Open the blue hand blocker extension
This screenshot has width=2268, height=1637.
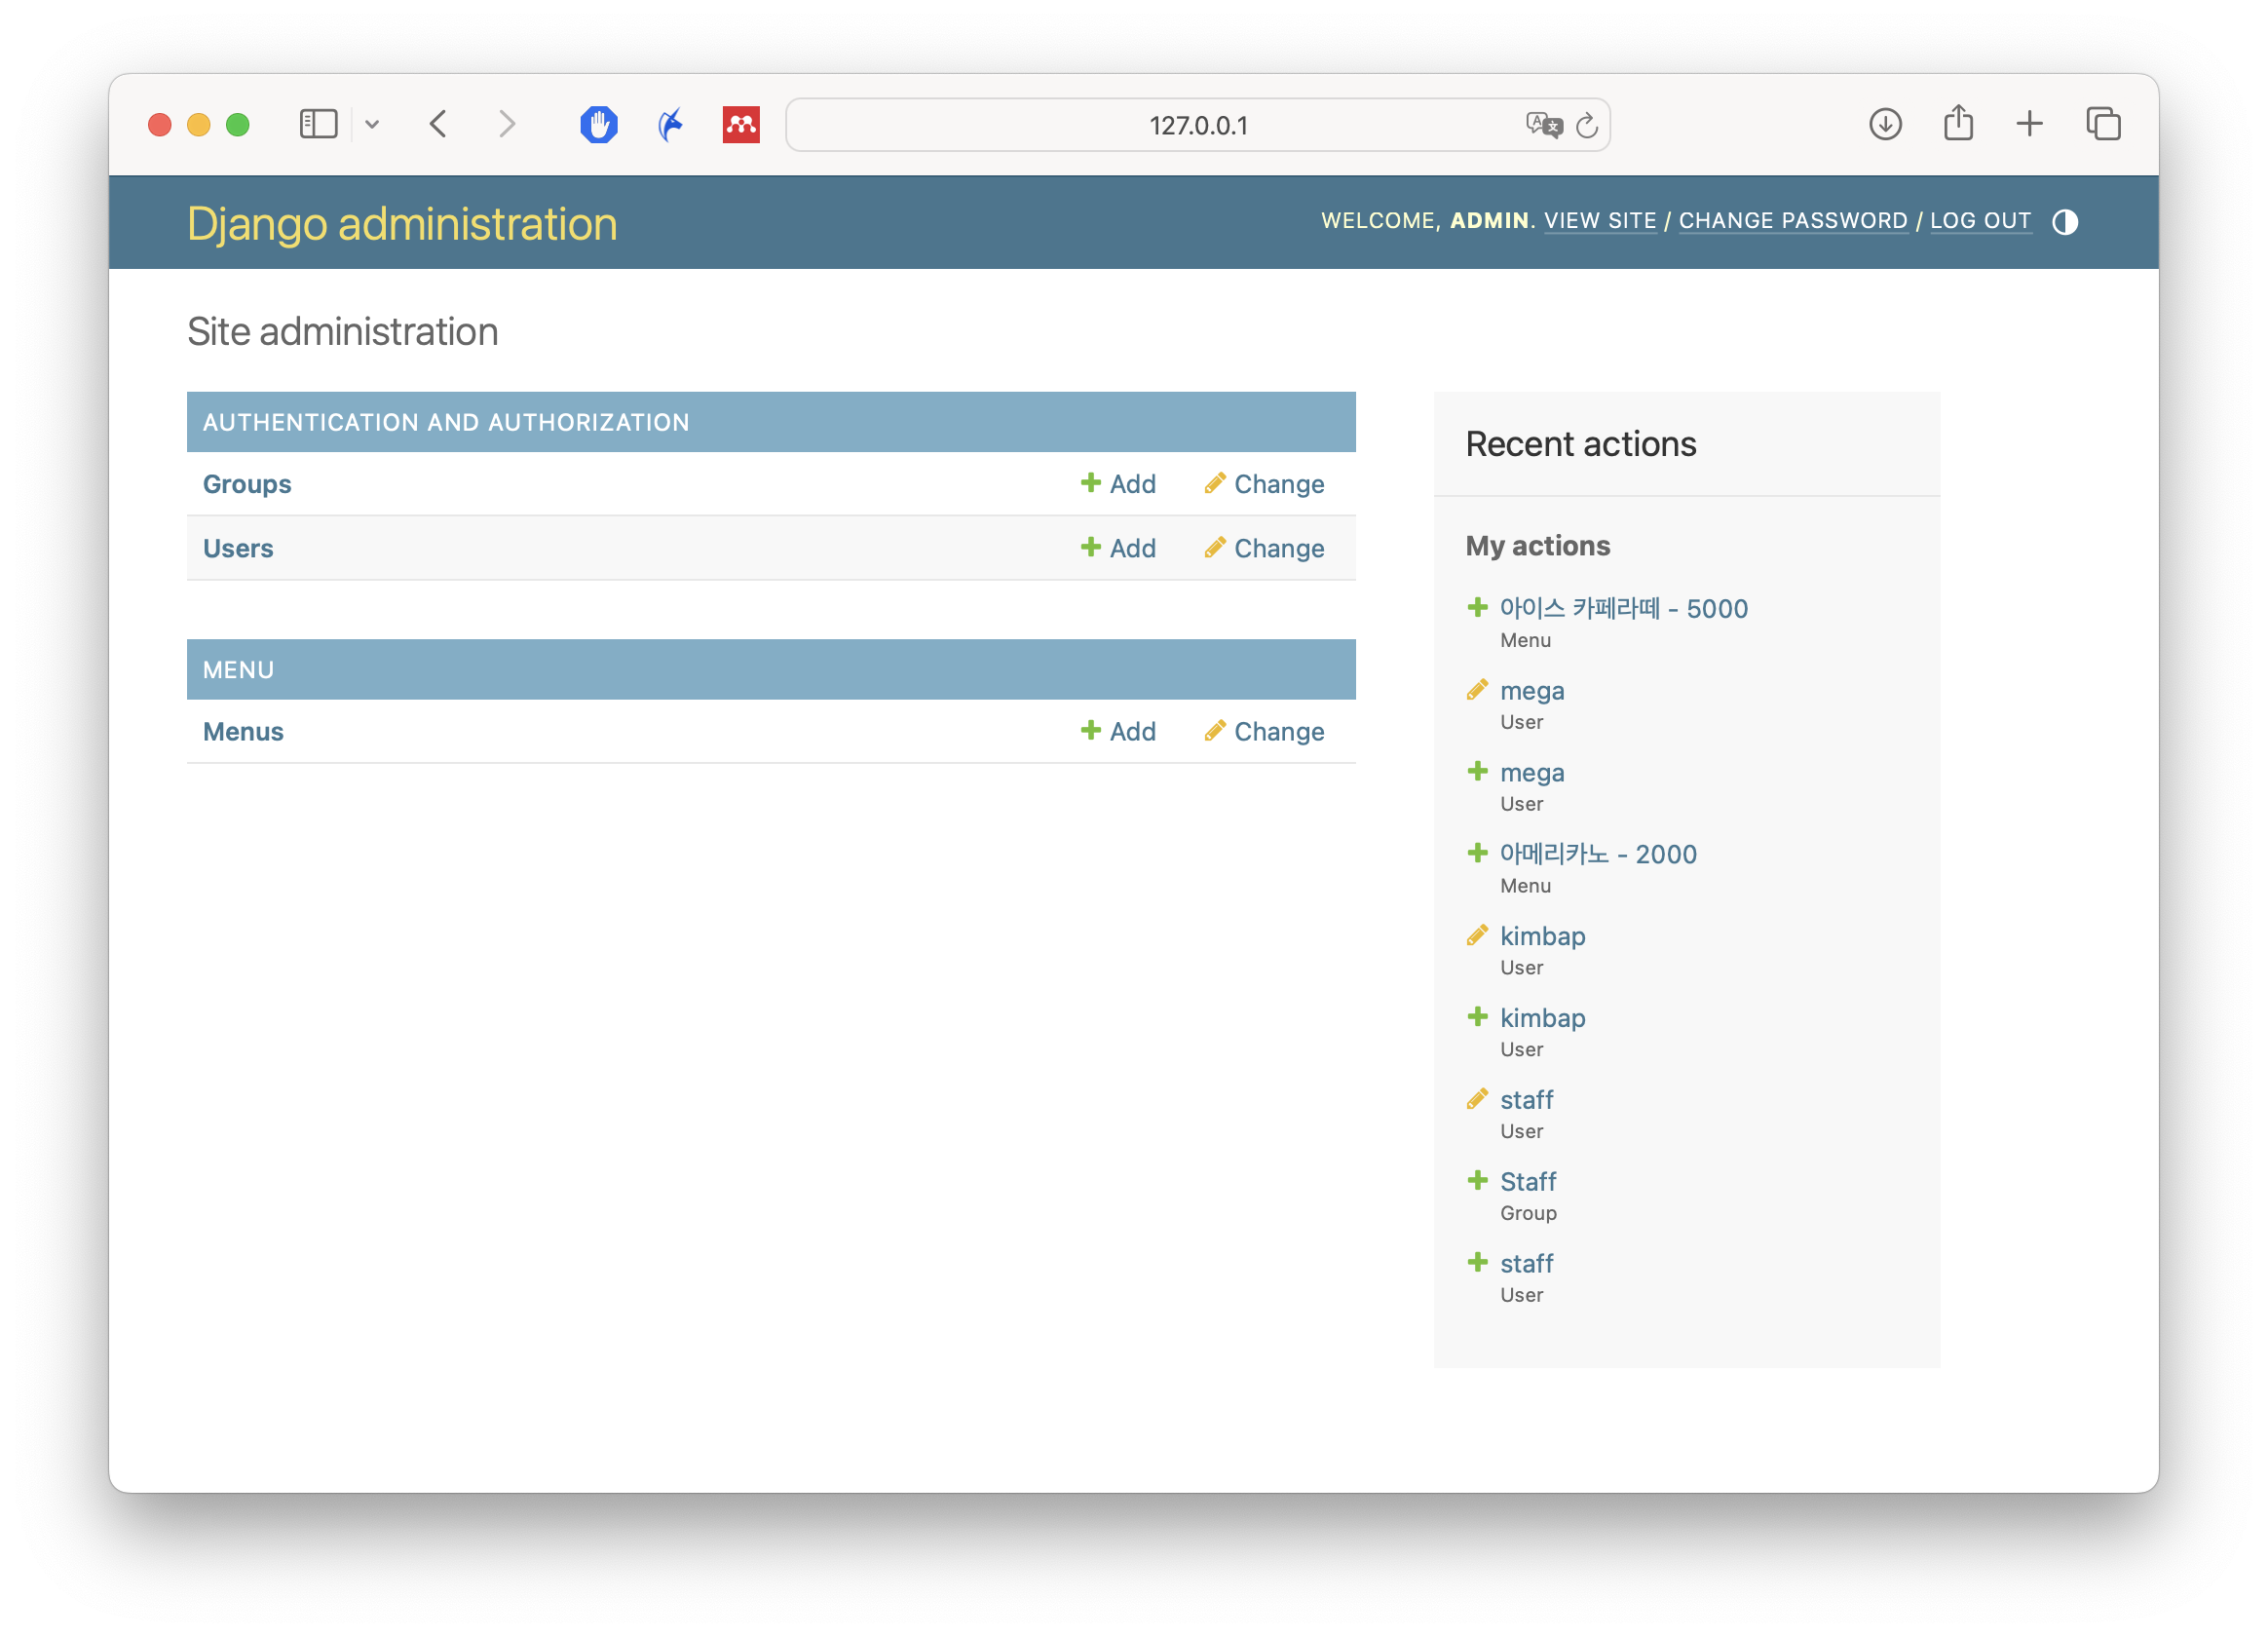tap(598, 125)
